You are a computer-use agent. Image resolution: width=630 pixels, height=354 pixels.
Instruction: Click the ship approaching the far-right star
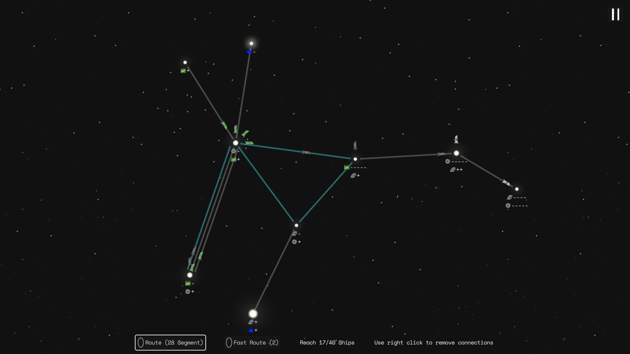[x=506, y=183]
